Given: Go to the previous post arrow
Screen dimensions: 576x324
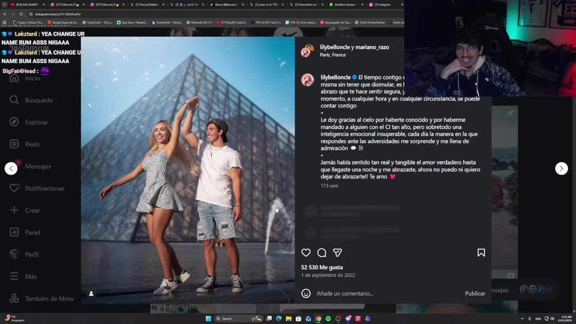Looking at the screenshot, I should 11,168.
